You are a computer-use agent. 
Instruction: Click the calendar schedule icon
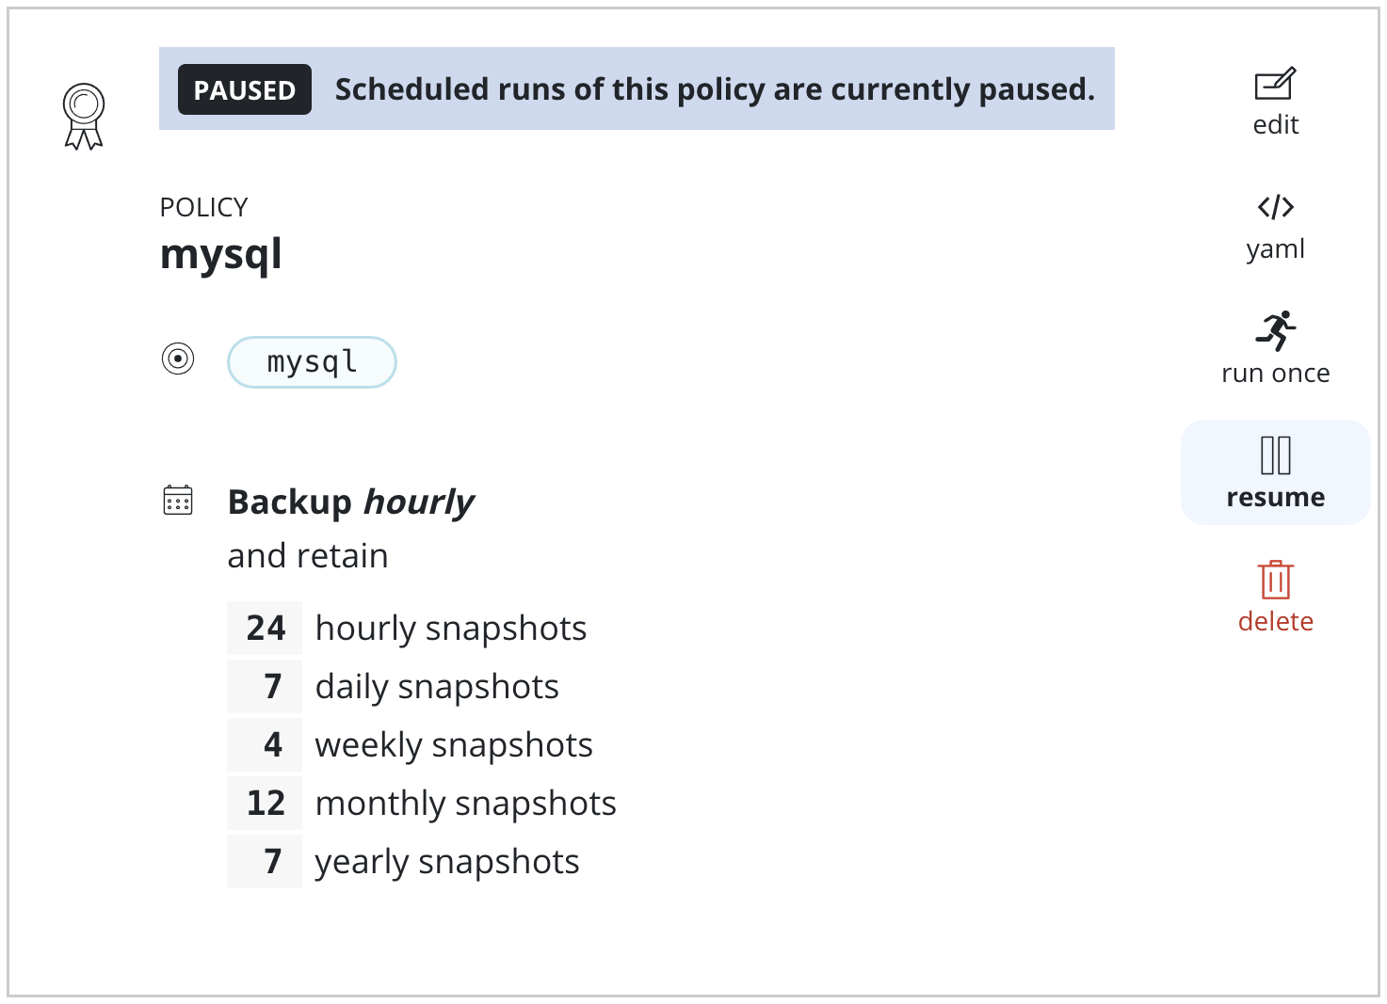pyautogui.click(x=178, y=500)
